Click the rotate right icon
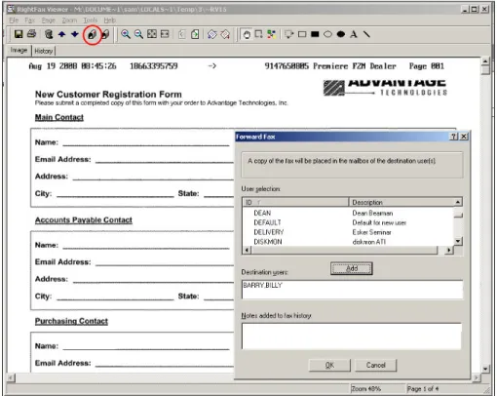 point(225,34)
